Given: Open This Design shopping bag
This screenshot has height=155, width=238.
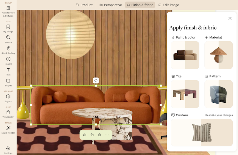Looking at the screenshot, I should (8, 114).
